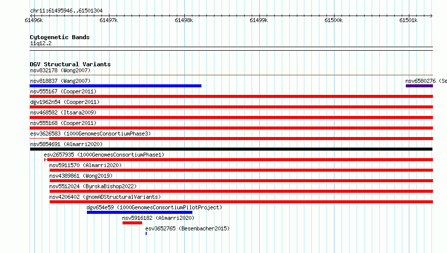Image resolution: width=447 pixels, height=253 pixels.
Task: Open the nsv818837 (Wang2007) variant label
Action: 60,81
